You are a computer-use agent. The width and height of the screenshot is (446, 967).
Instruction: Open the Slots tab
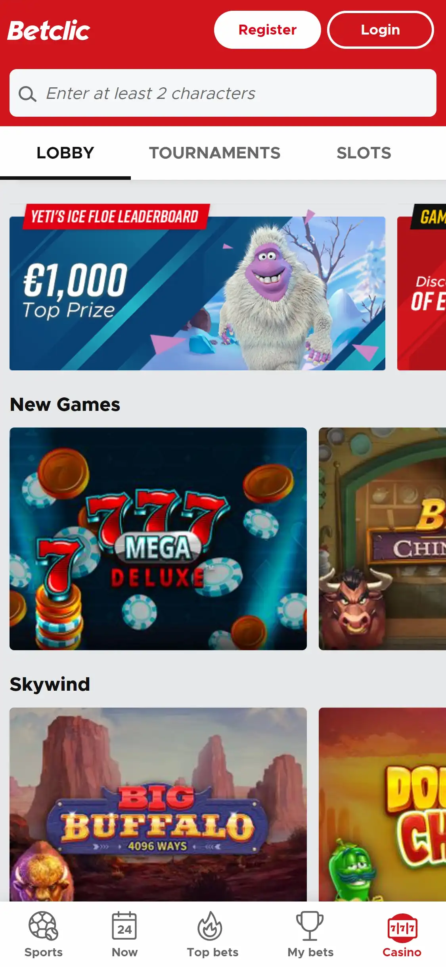pyautogui.click(x=364, y=153)
